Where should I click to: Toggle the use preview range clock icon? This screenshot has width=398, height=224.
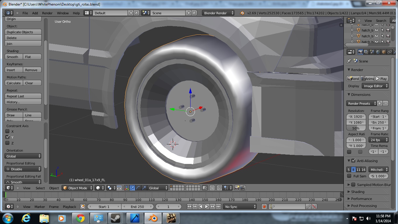[x=83, y=206]
